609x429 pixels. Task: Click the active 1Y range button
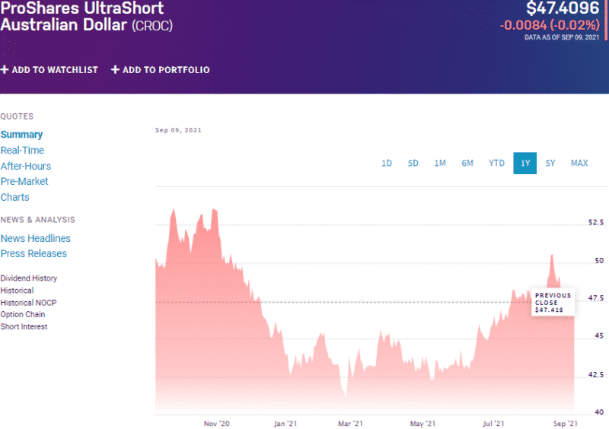click(525, 164)
